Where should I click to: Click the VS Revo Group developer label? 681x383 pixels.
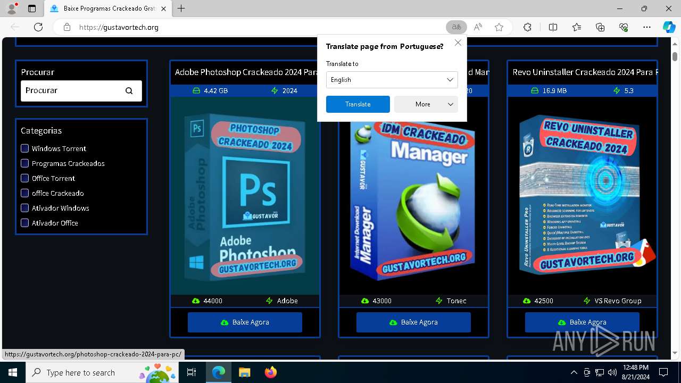pos(618,301)
